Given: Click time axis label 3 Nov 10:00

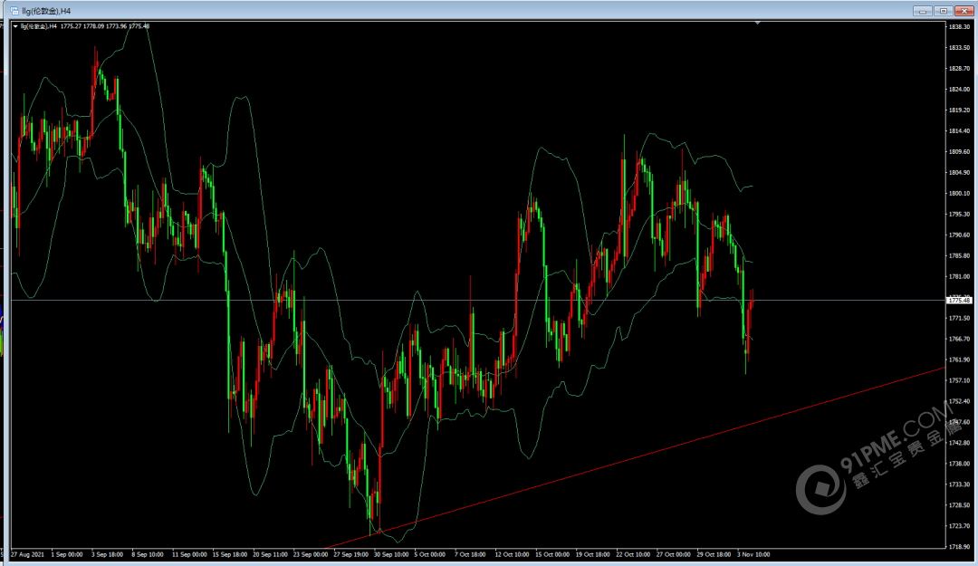Looking at the screenshot, I should click(753, 554).
